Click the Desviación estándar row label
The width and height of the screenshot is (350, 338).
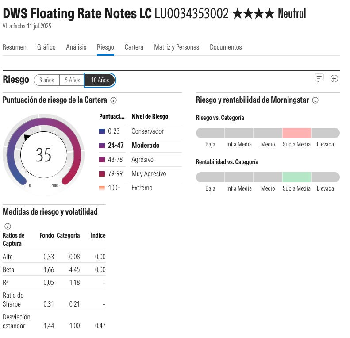[16, 321]
